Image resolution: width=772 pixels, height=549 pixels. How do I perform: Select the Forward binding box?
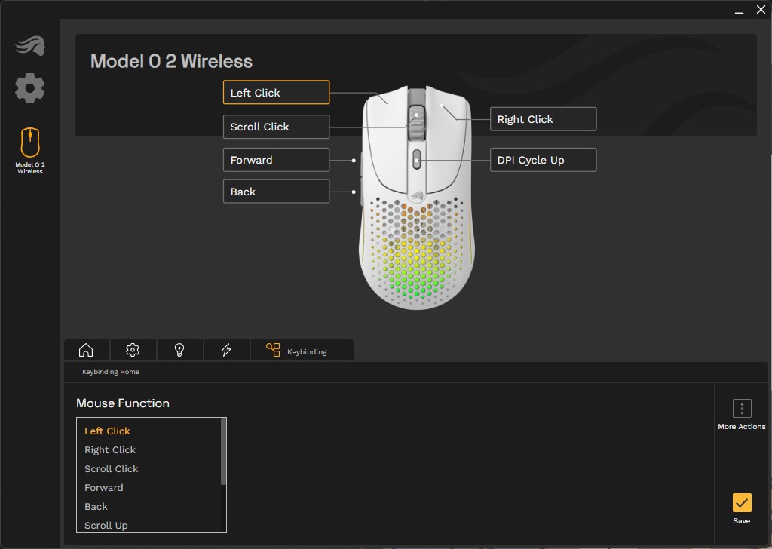point(276,160)
